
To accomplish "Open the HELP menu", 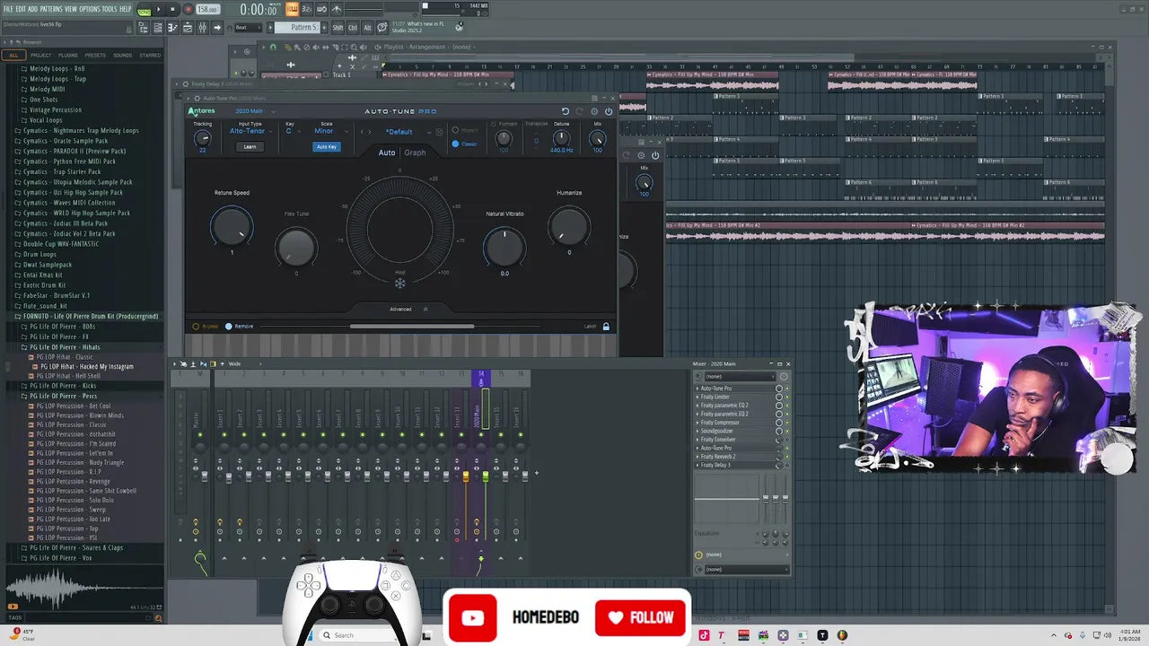I will (126, 9).
